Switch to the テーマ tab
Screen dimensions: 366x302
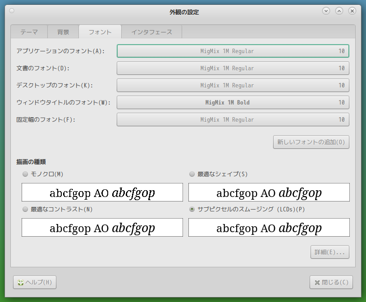click(x=29, y=32)
